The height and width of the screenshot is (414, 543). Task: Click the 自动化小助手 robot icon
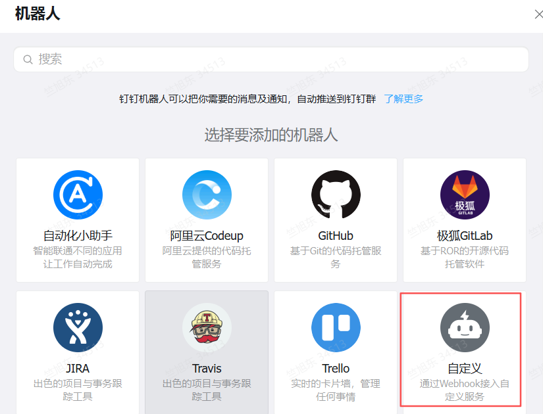click(x=78, y=195)
